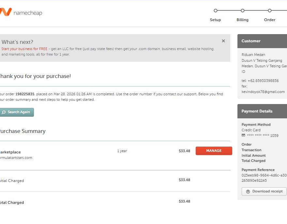
Task: Click the formulakartstars.com domain name
Action: (x=16, y=158)
